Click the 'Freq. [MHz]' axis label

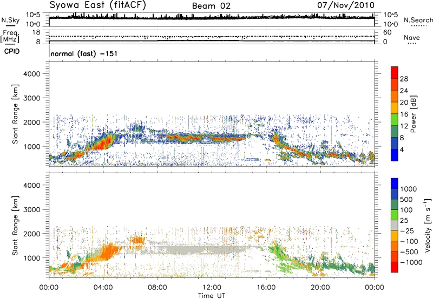tap(10, 36)
